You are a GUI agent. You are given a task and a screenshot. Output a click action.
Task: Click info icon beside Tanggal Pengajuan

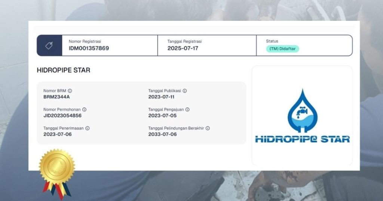187,110
